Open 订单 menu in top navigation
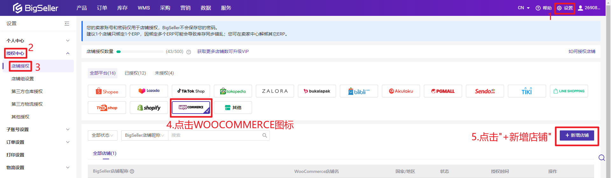 coord(102,8)
